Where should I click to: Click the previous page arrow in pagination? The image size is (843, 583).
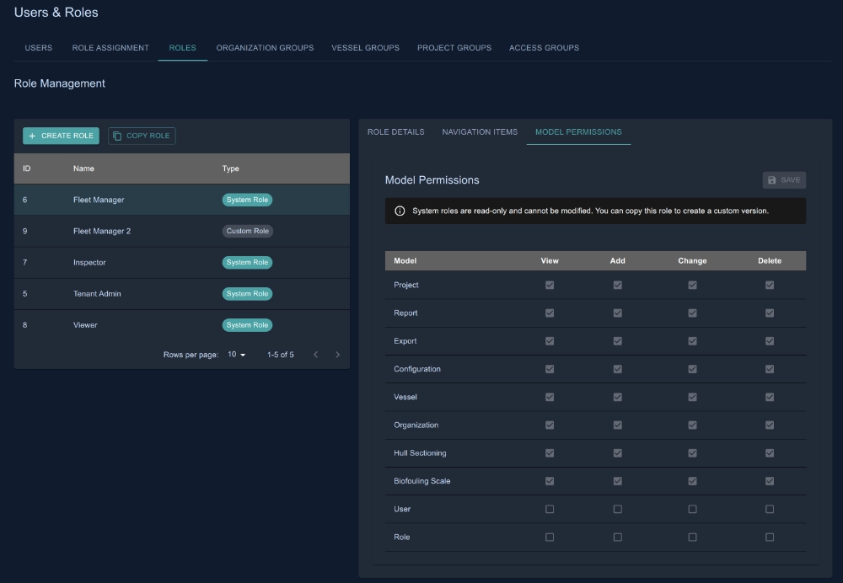(315, 354)
